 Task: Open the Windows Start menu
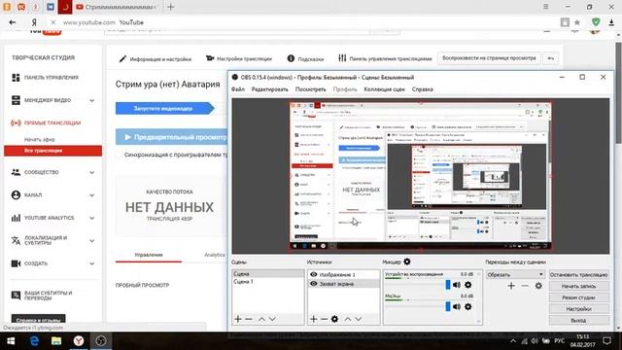(x=11, y=341)
